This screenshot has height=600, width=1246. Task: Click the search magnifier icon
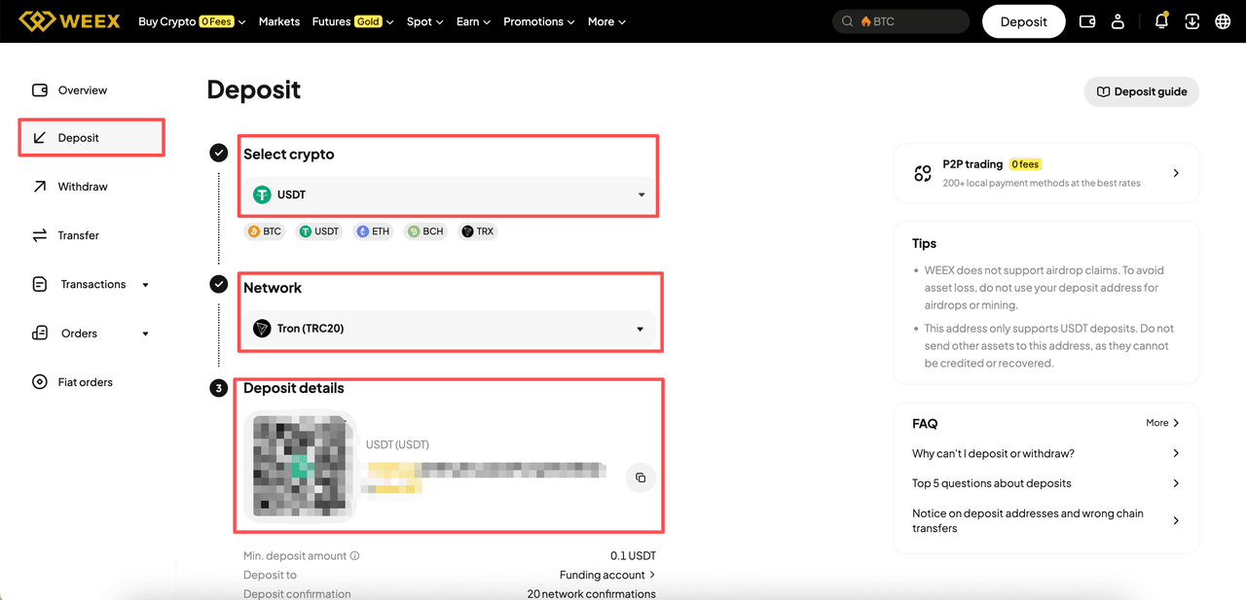pyautogui.click(x=848, y=21)
